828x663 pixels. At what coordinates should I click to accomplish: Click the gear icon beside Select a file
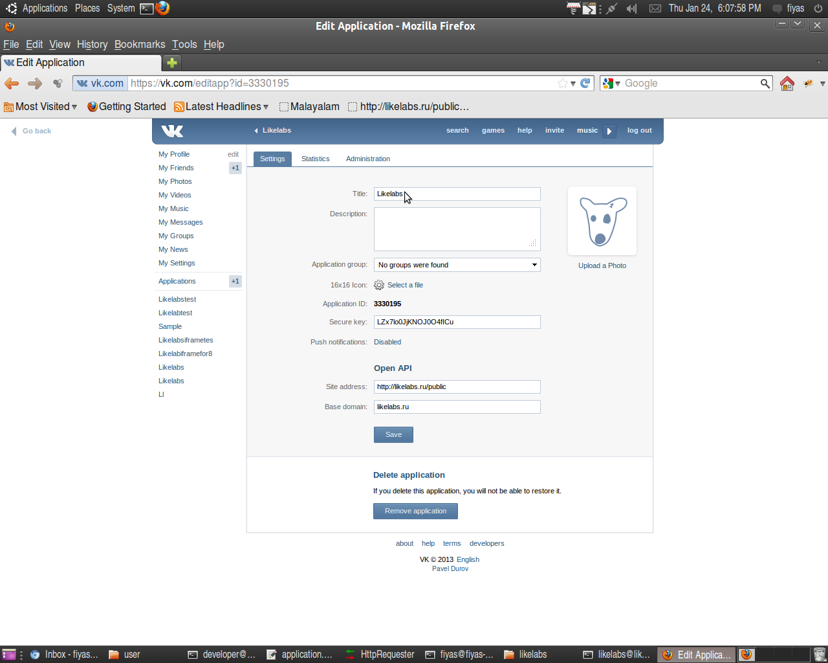(379, 285)
